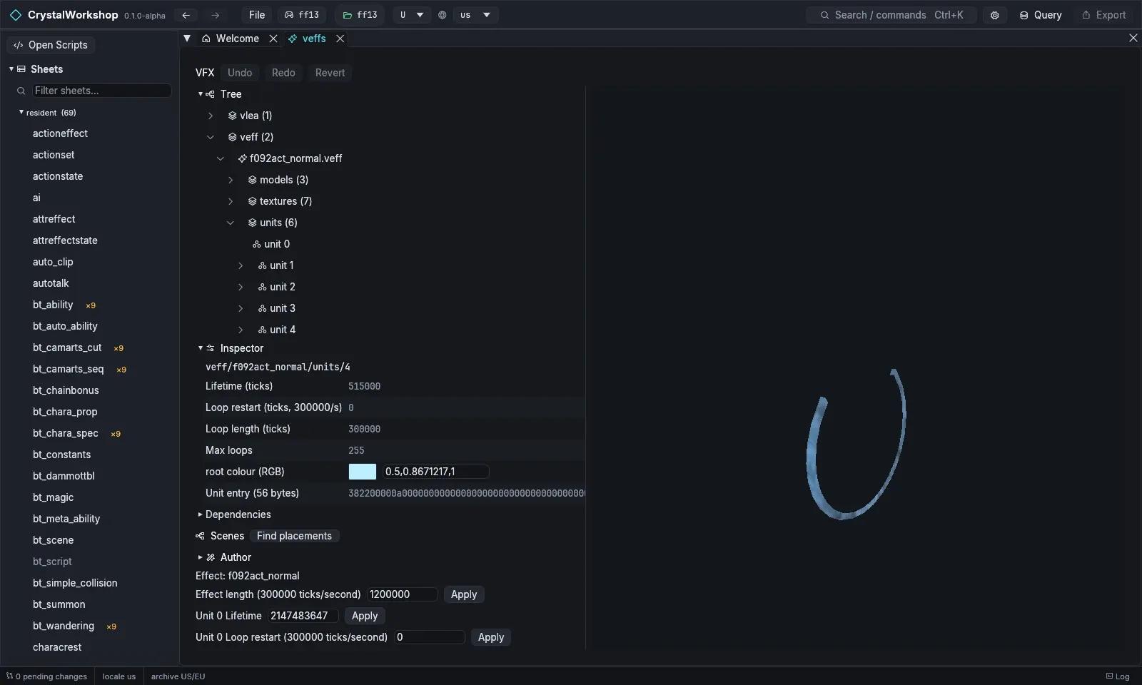Expand unit 1 chevron
The width and height of the screenshot is (1142, 685).
241,265
